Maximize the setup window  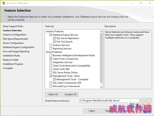click(141, 3)
